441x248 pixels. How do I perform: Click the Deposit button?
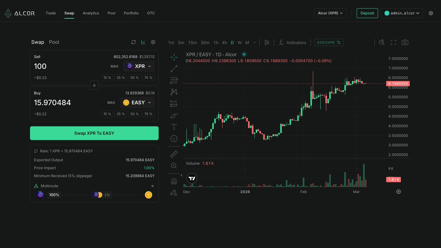point(367,13)
